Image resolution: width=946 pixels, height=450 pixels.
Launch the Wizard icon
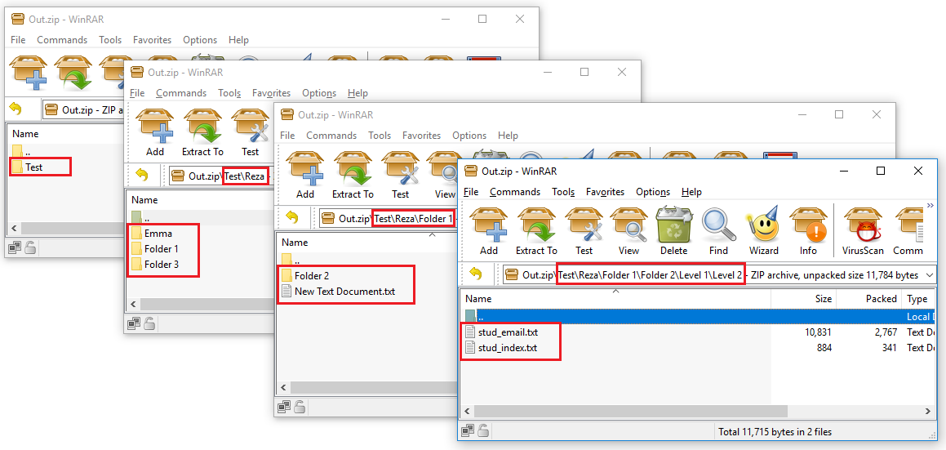point(763,231)
